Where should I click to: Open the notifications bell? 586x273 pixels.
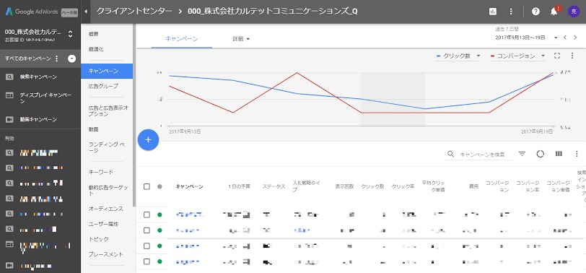[x=554, y=12]
